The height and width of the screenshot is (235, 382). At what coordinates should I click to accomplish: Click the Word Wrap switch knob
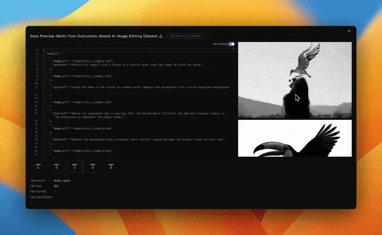[x=233, y=43]
